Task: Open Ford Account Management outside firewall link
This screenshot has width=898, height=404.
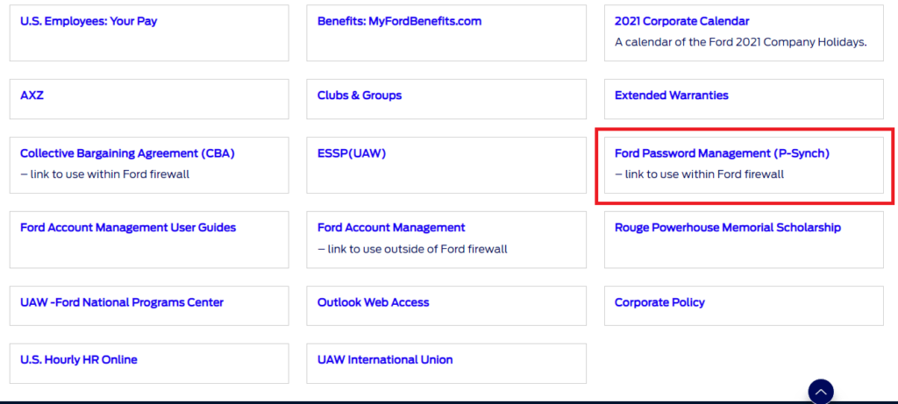Action: point(391,228)
